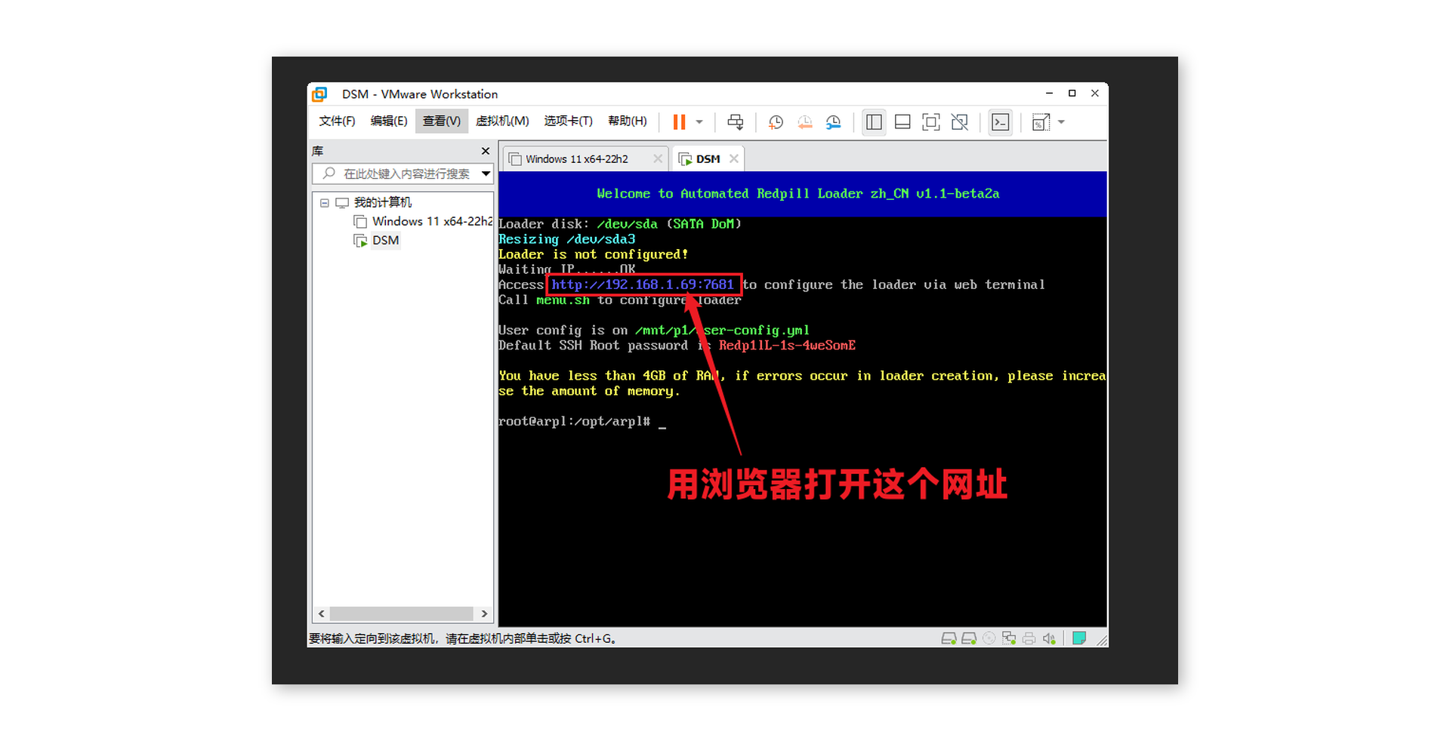This screenshot has height=741, width=1450.
Task: Open the 帮助(H) menu
Action: tap(628, 121)
